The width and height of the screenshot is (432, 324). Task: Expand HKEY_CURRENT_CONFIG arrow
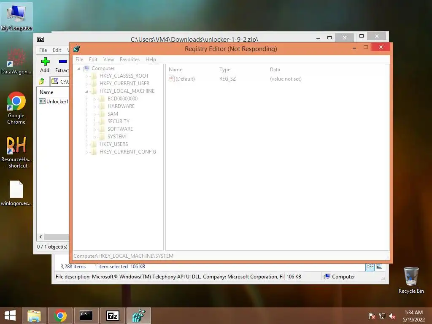coord(86,152)
